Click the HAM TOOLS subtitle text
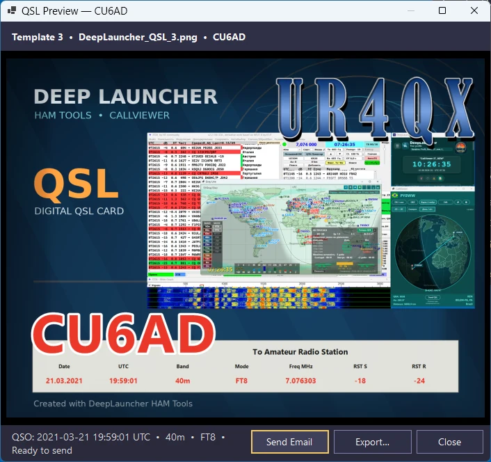Viewport: 491px width, 462px height. tap(63, 115)
